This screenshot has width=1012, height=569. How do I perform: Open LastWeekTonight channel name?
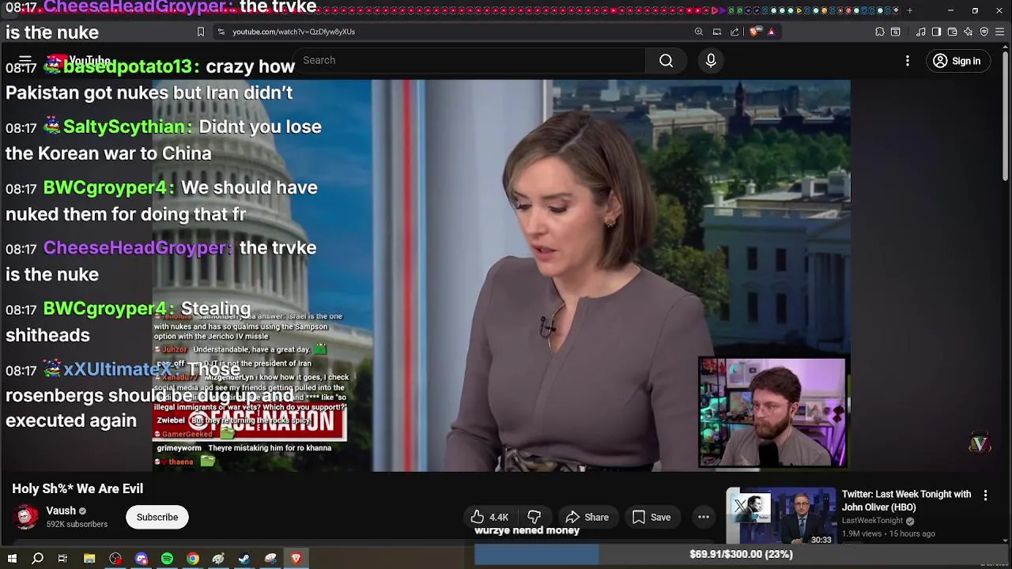point(873,521)
